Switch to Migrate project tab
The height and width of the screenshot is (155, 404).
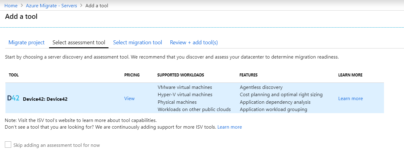coord(26,42)
